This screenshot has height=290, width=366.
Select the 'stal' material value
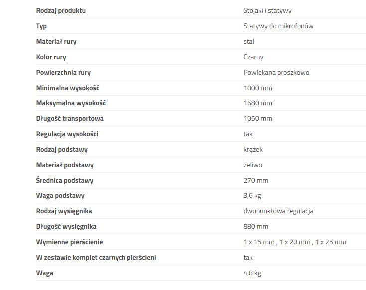coord(249,41)
